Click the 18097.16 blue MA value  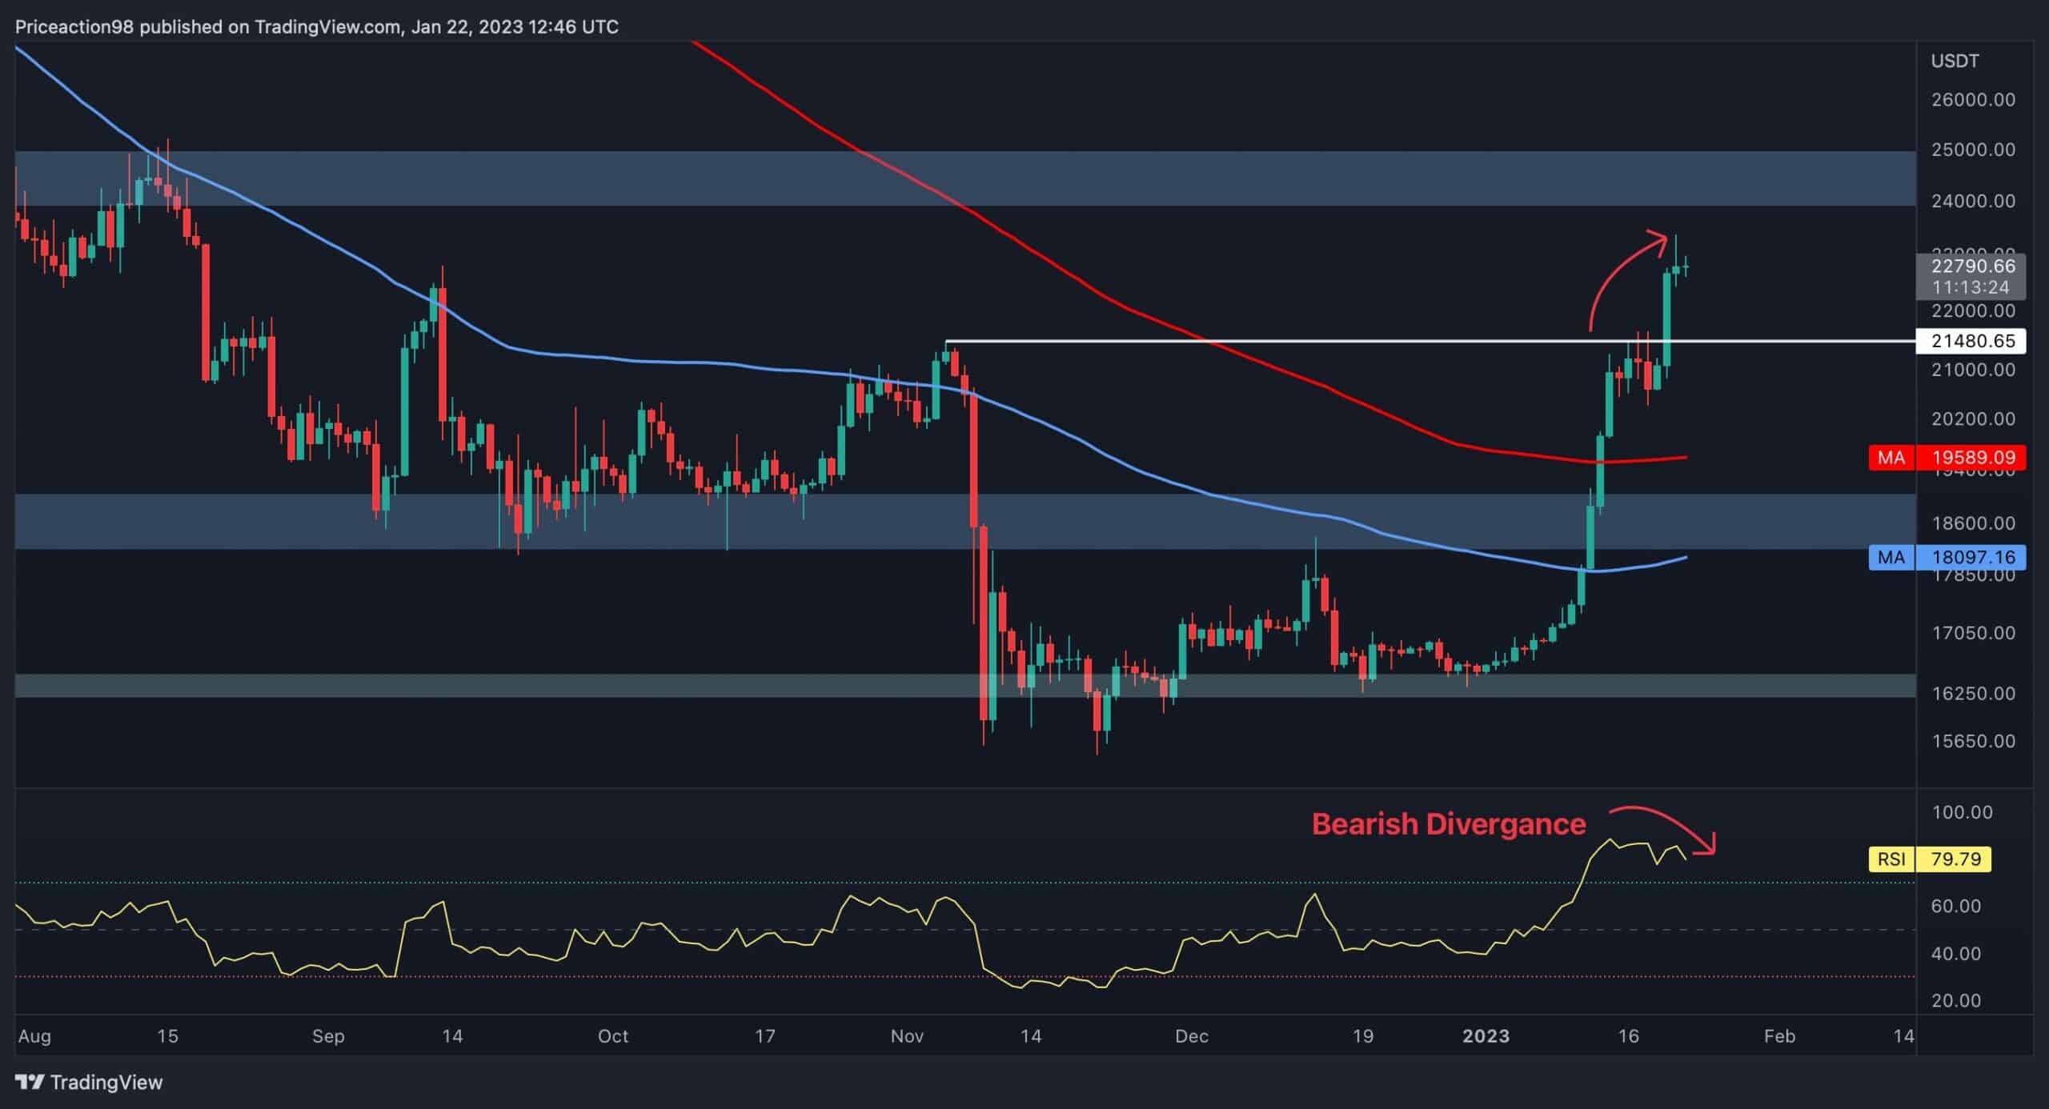pos(1972,558)
